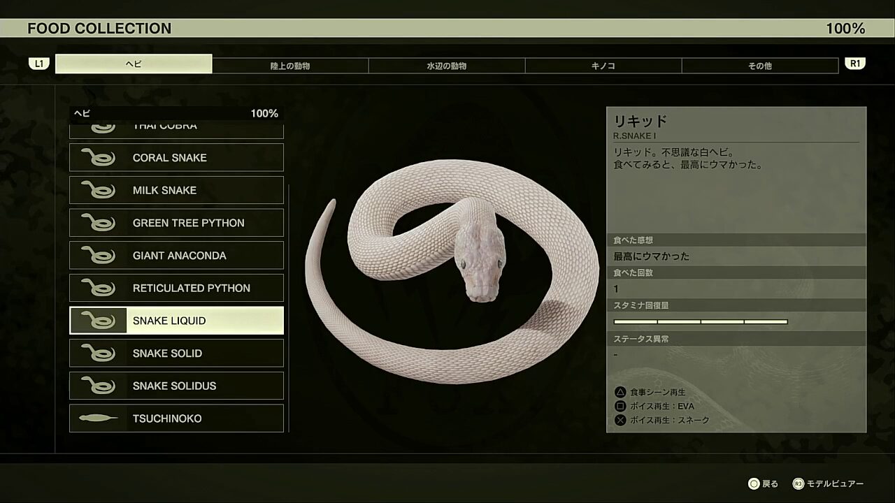
Task: Play the eating scene 食事シーン再生
Action: pyautogui.click(x=658, y=392)
